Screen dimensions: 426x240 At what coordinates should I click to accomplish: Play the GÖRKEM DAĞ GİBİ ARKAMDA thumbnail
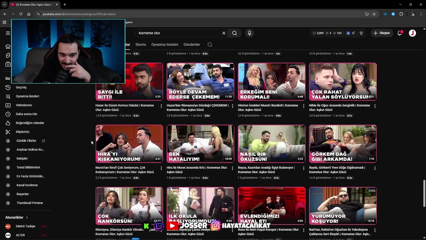(x=343, y=144)
